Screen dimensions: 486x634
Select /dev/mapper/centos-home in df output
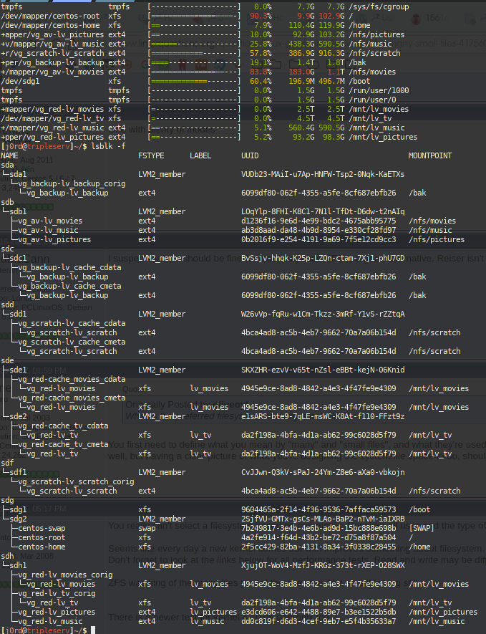pos(50,26)
